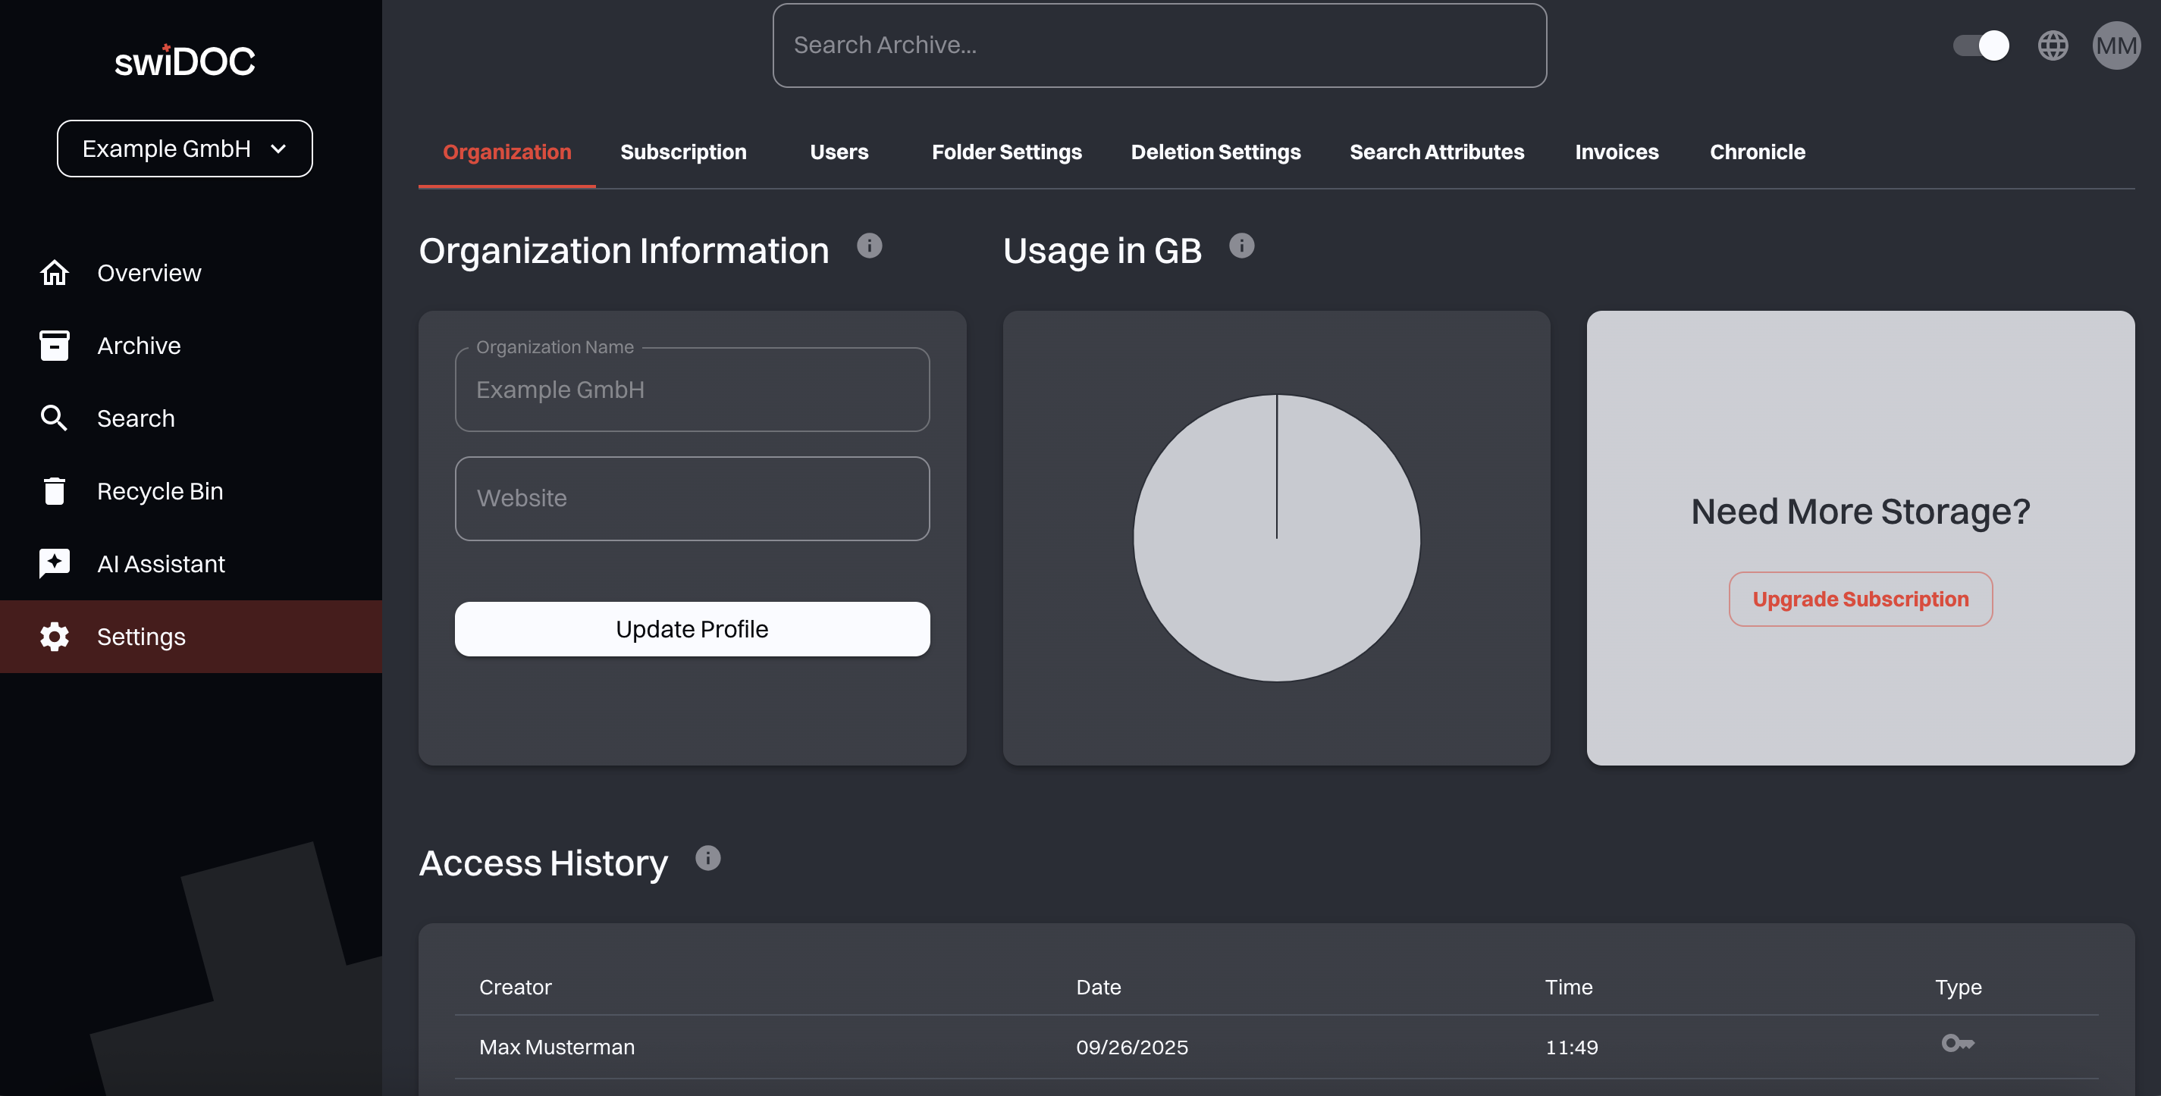Open the Invoices tab
This screenshot has width=2161, height=1096.
[1617, 152]
